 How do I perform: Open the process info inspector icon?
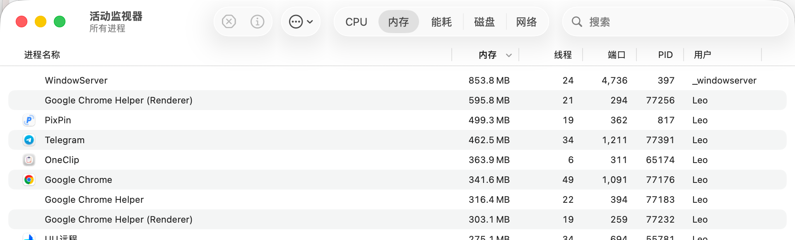click(x=257, y=22)
